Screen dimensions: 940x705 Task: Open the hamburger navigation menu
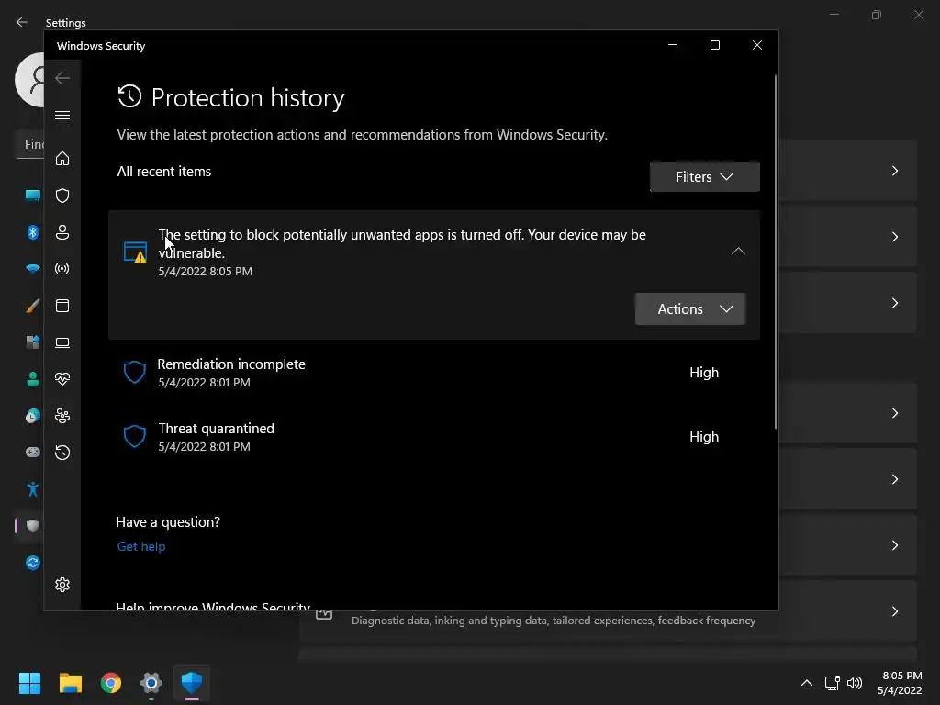click(x=62, y=115)
